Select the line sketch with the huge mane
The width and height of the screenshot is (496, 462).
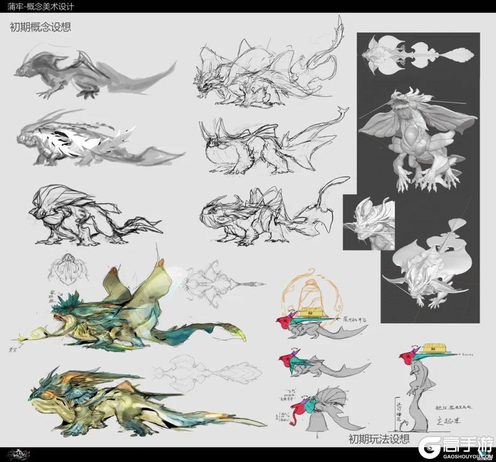click(97, 215)
